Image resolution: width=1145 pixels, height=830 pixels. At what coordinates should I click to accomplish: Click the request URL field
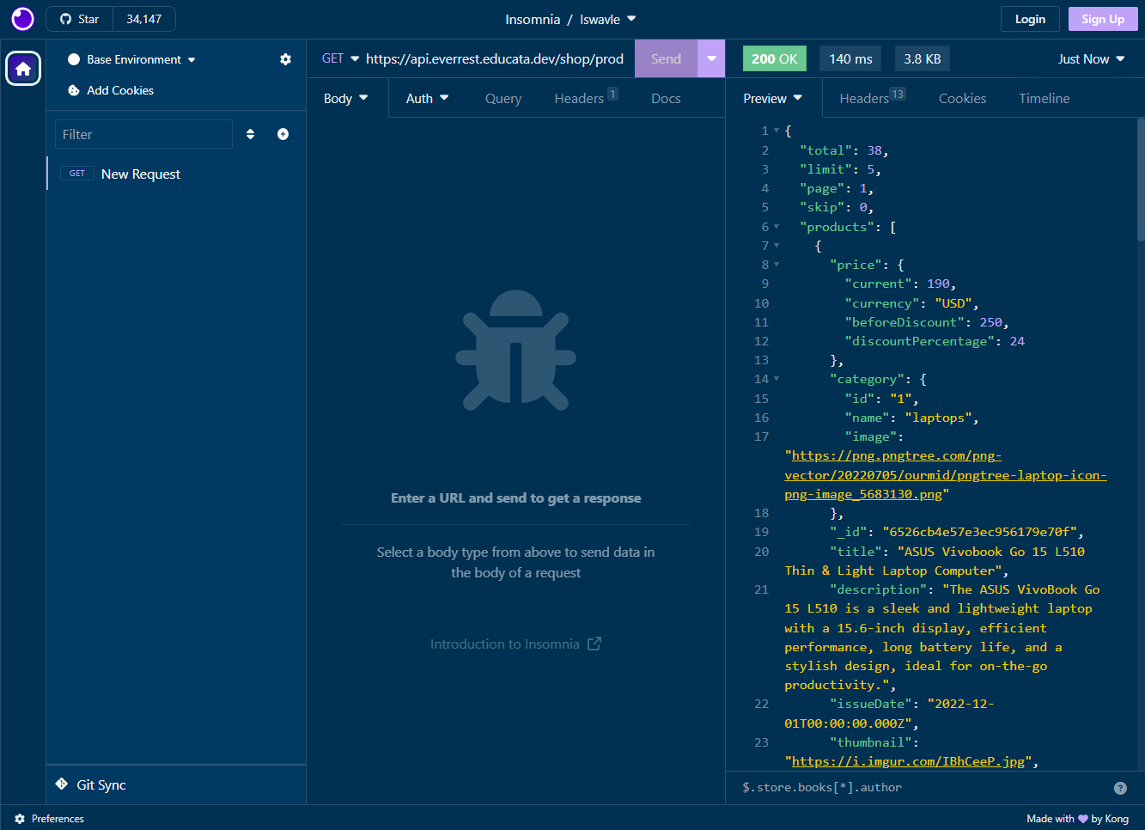point(495,58)
